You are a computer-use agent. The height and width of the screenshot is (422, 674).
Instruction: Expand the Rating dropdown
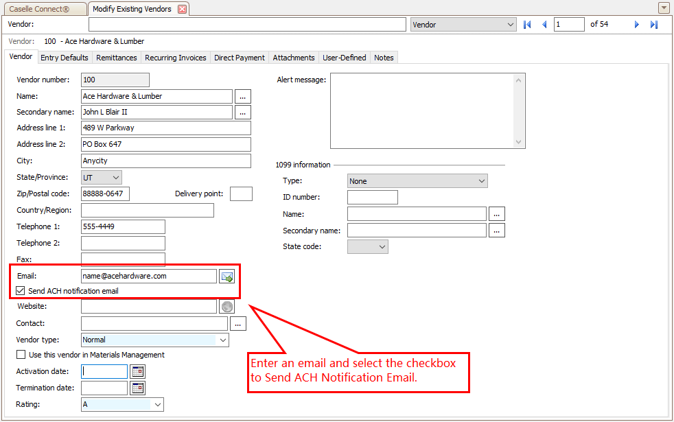click(122, 404)
